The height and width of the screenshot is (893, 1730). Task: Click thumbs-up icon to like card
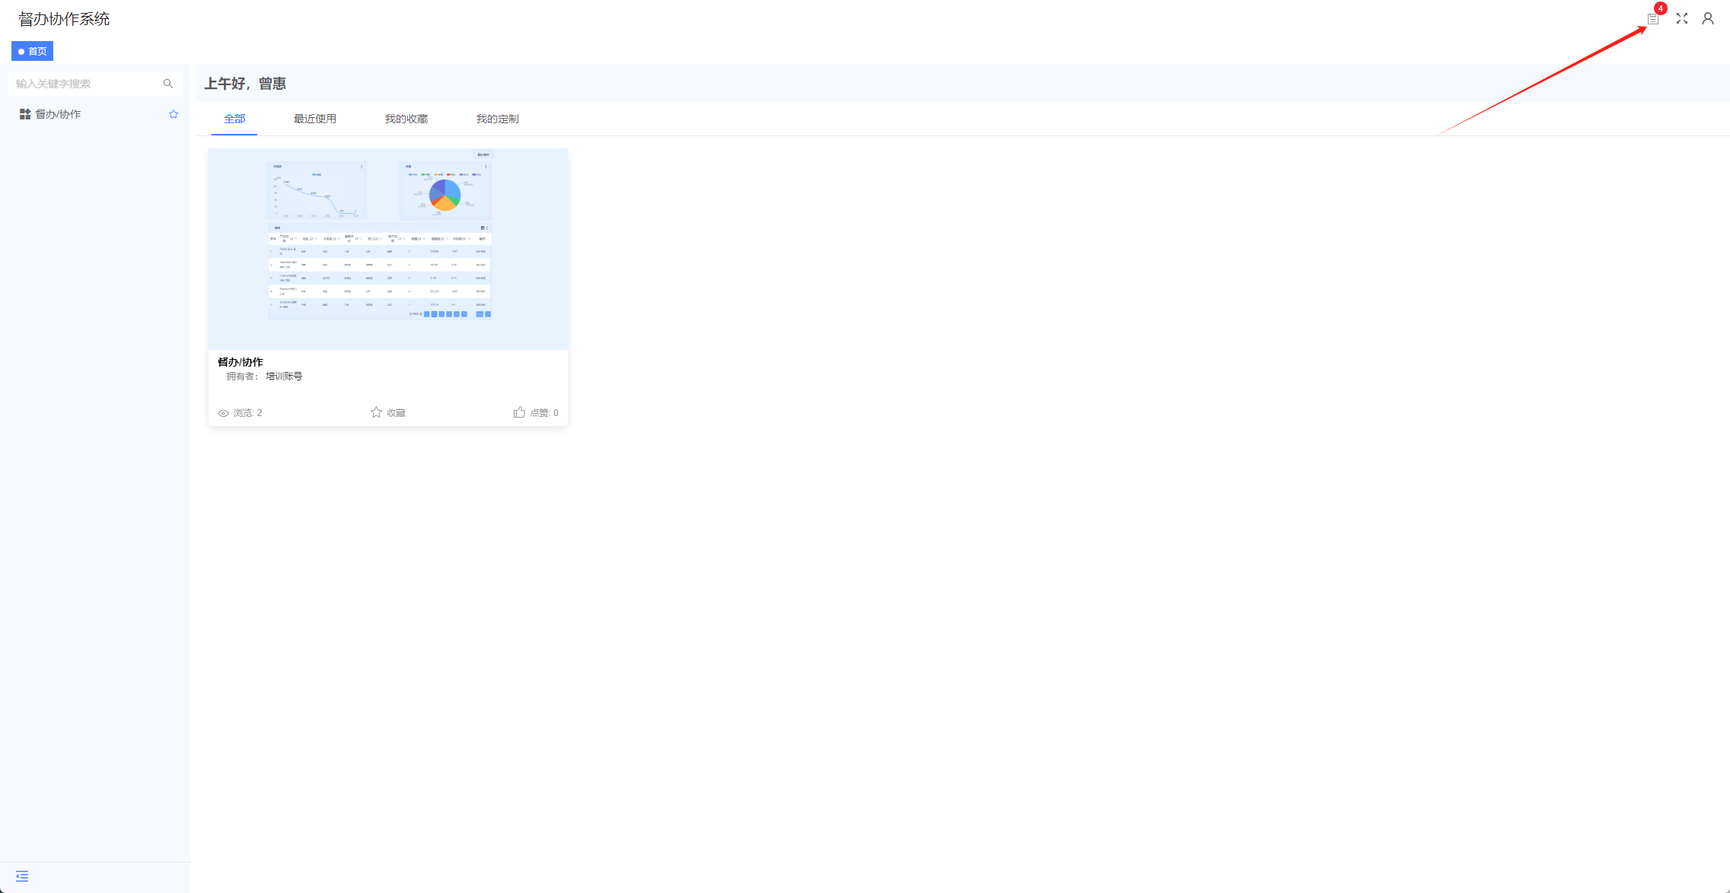519,412
